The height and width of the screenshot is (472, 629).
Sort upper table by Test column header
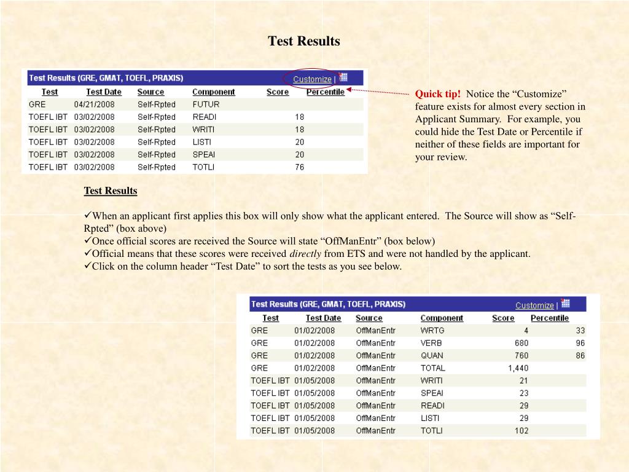pyautogui.click(x=50, y=92)
